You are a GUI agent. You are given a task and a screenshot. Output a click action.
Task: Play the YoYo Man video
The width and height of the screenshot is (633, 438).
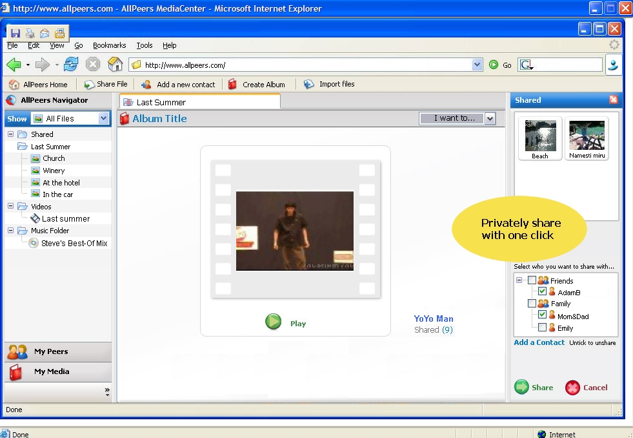click(x=274, y=322)
